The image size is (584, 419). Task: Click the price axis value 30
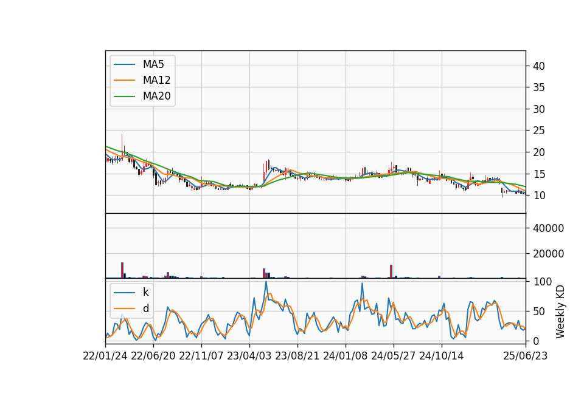pos(539,109)
